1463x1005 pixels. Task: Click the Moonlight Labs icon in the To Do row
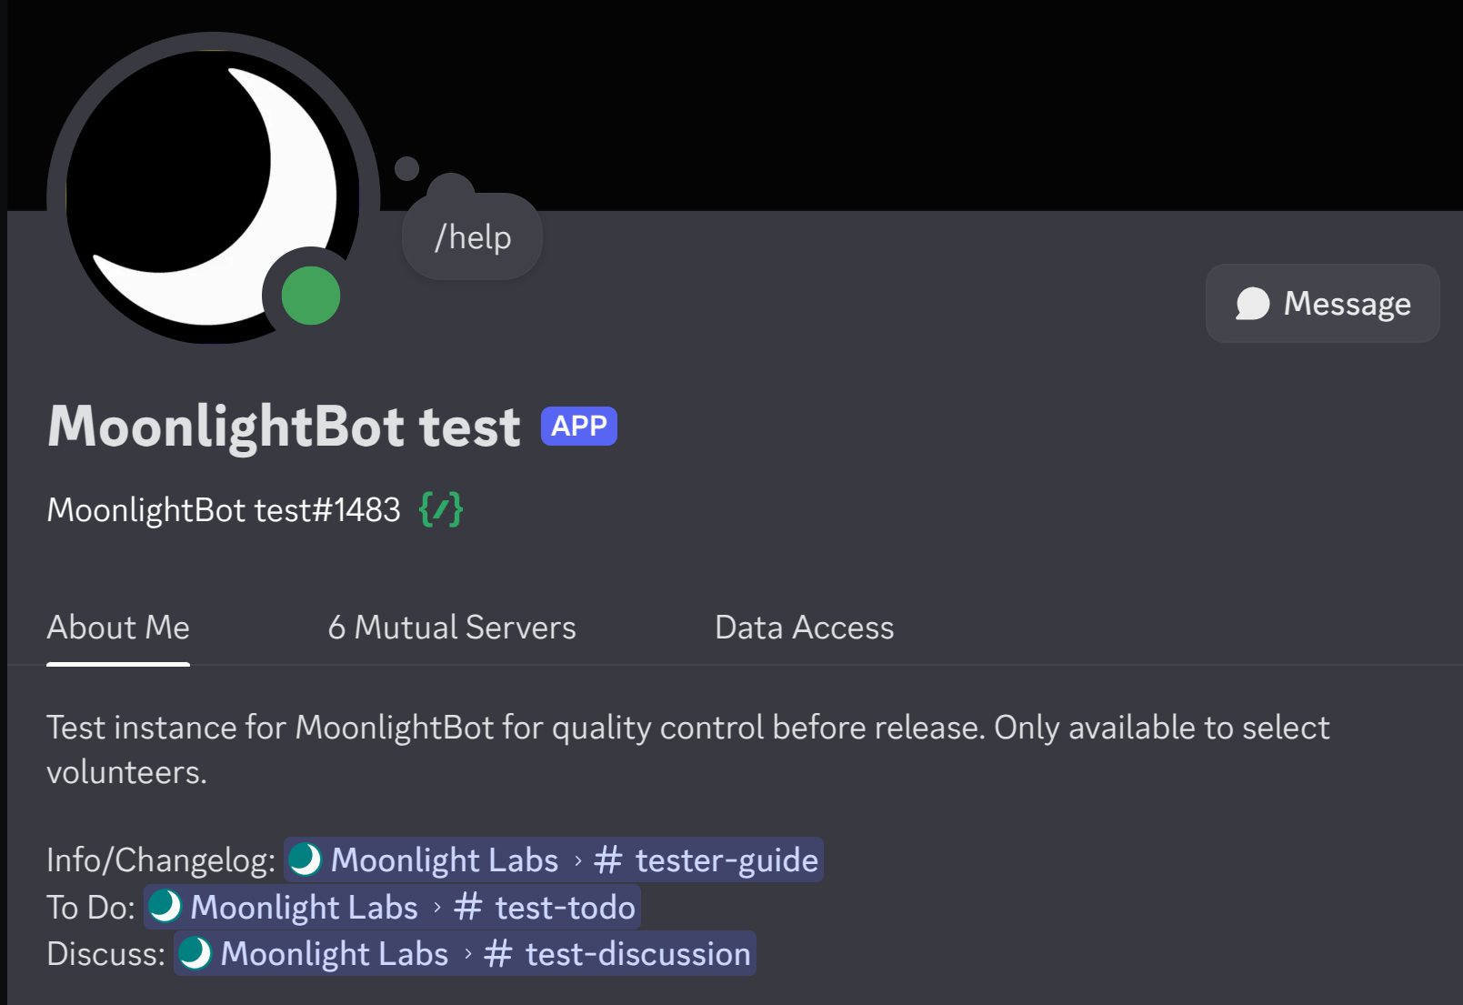166,907
